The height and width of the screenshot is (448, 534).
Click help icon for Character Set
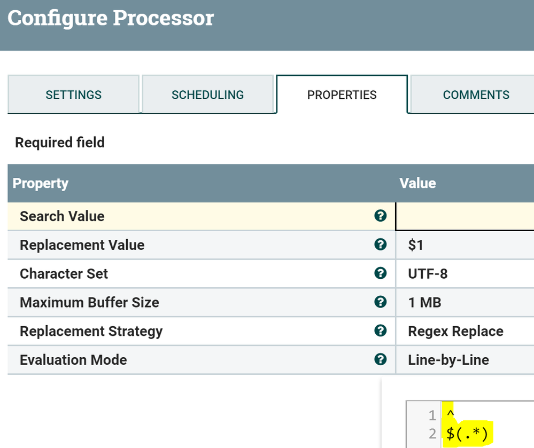point(380,273)
